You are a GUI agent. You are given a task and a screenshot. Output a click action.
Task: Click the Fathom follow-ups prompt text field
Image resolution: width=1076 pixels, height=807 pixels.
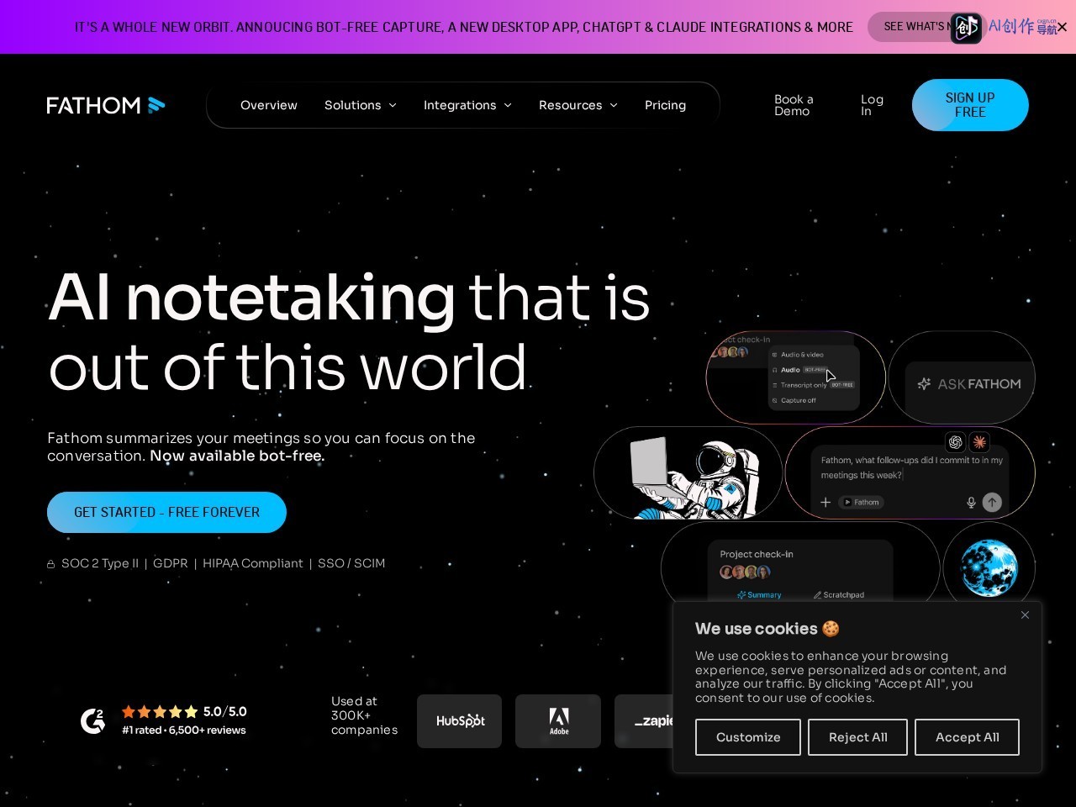911,467
